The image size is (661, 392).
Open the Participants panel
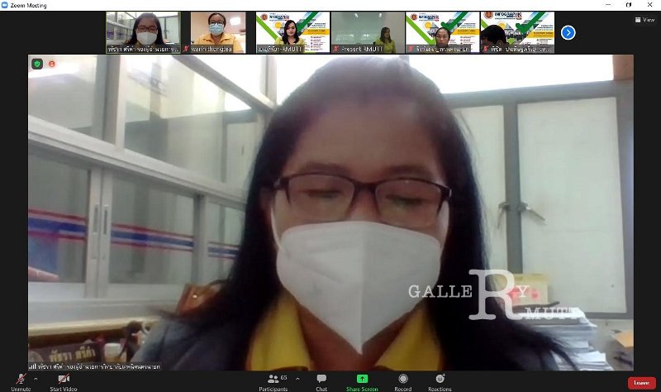click(x=273, y=382)
